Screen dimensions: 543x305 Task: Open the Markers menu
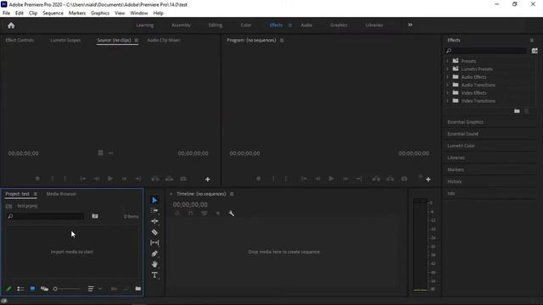click(77, 14)
